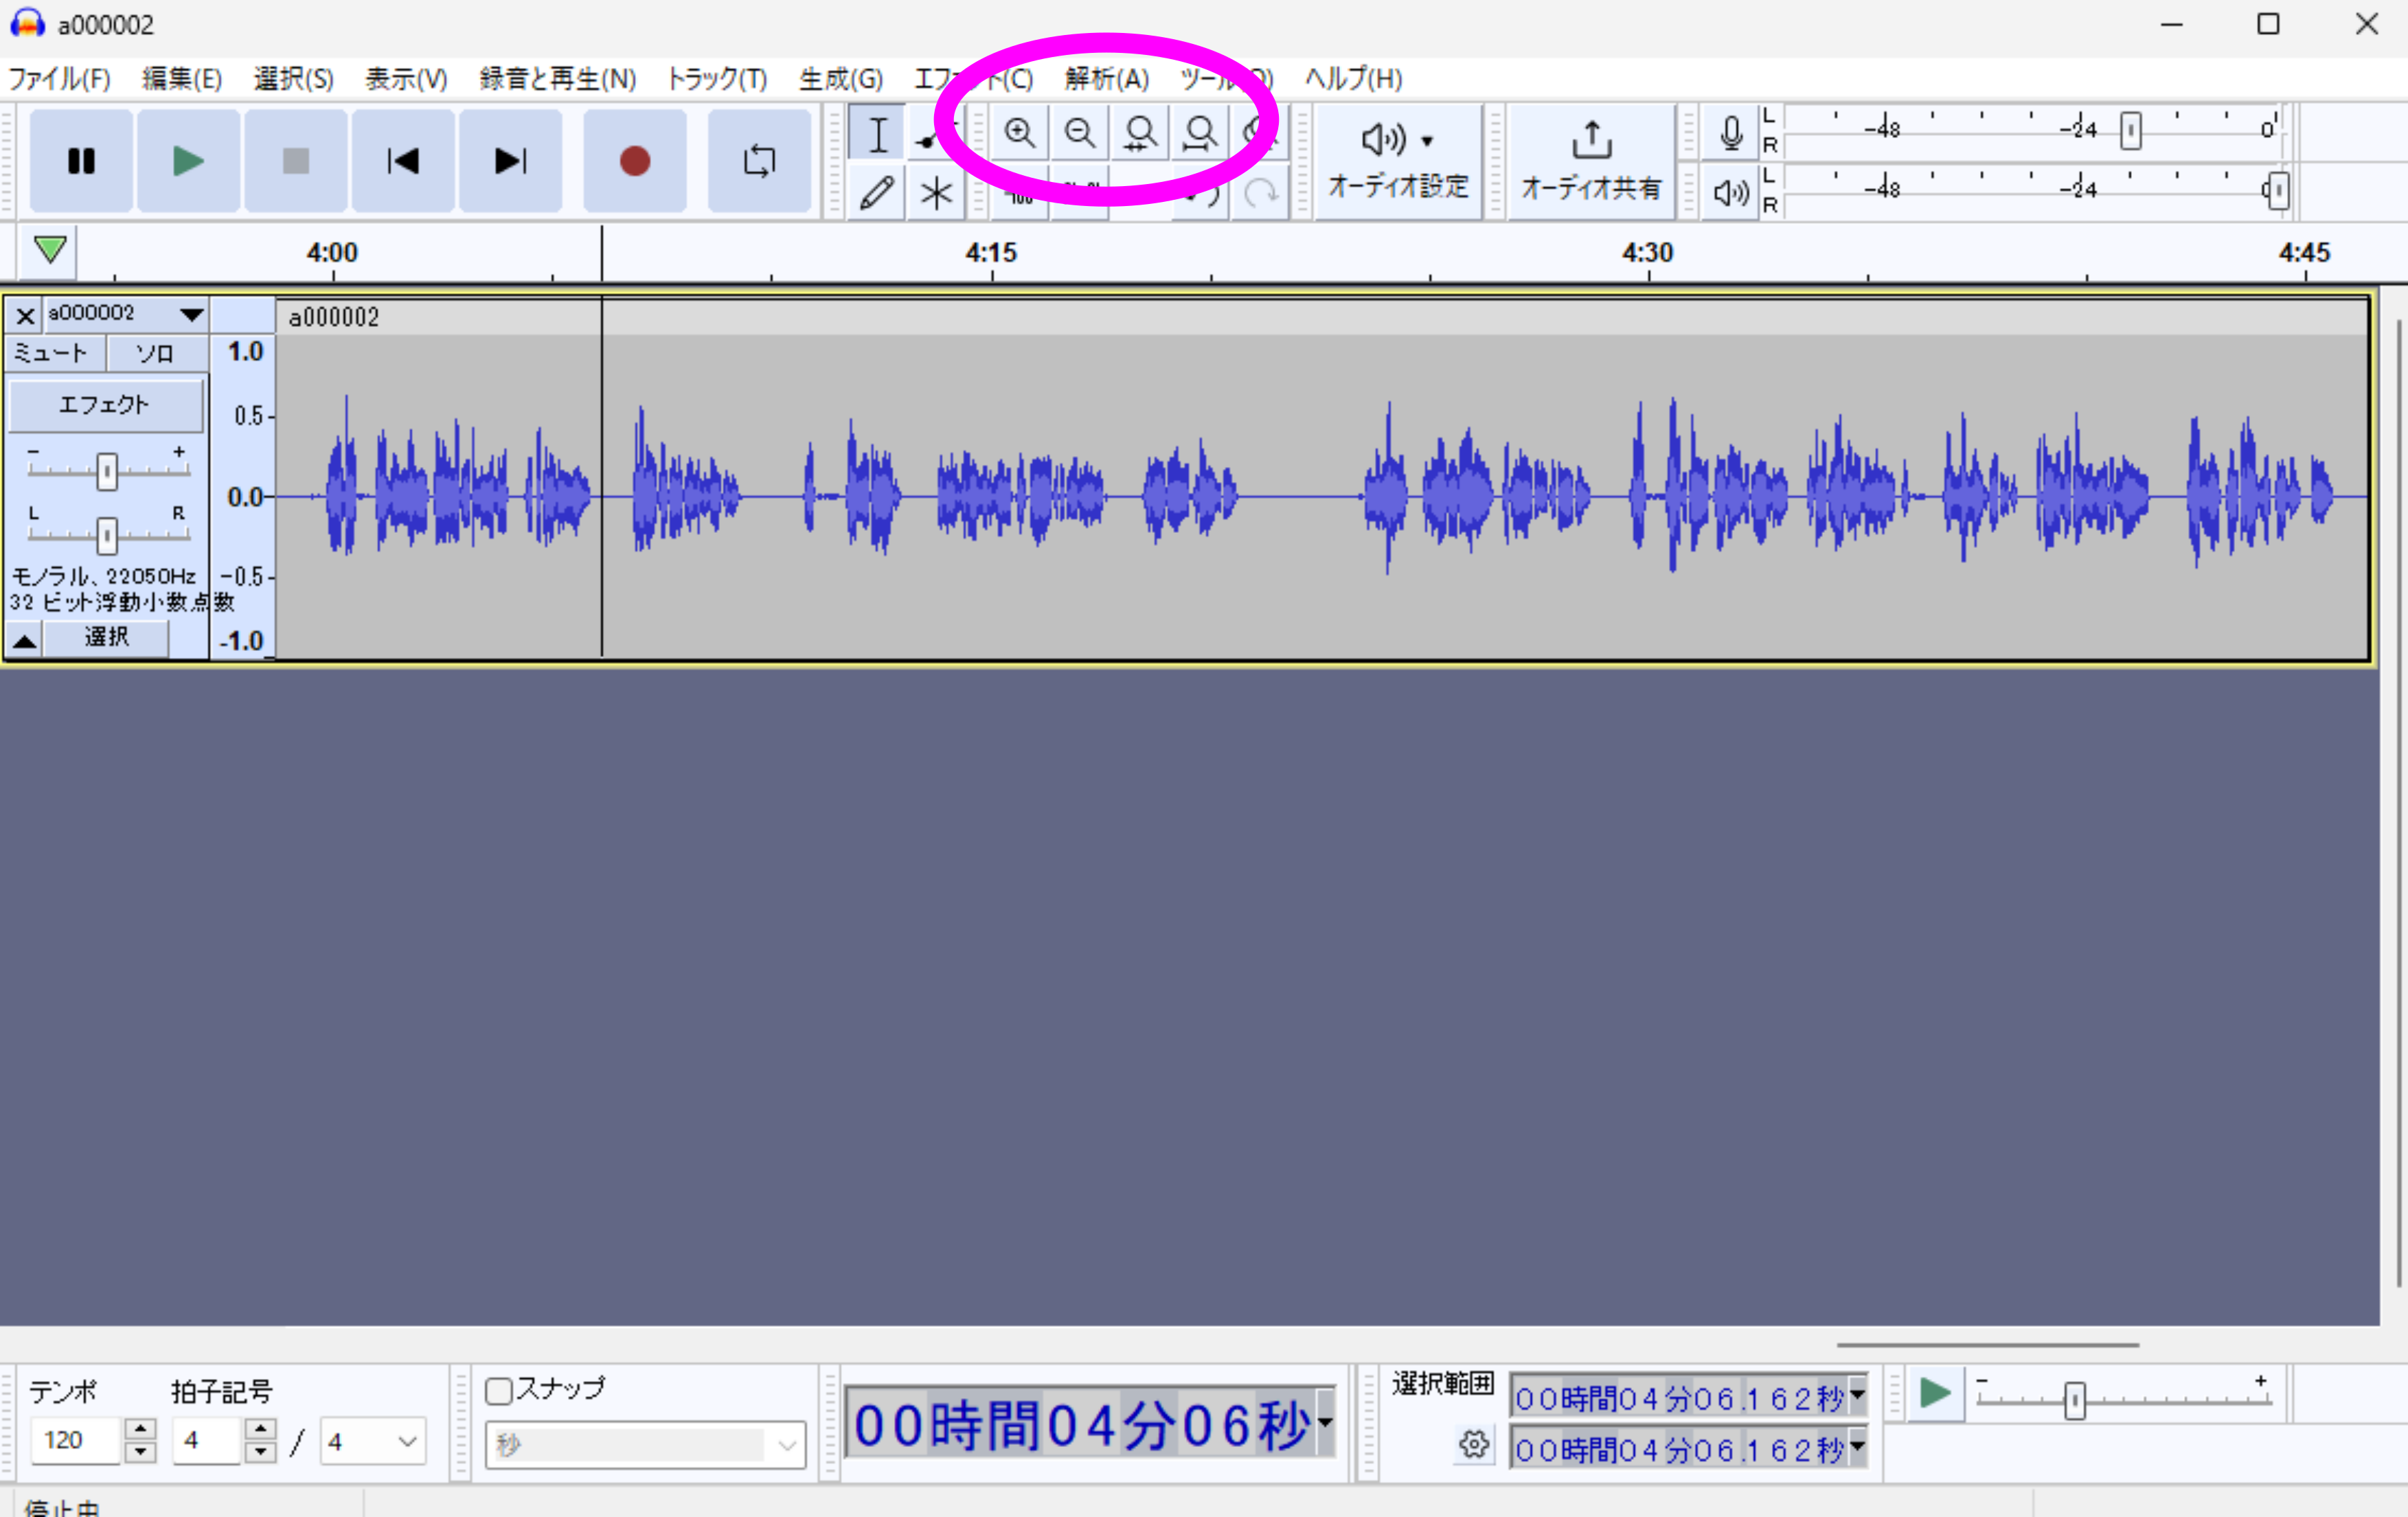Start recording with the red Record button

pos(635,161)
